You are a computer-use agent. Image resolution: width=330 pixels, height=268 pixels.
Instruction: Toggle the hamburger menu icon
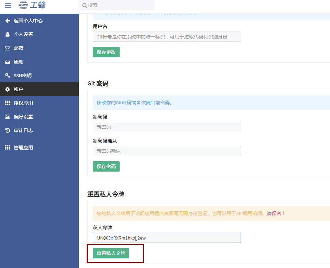pyautogui.click(x=8, y=5)
